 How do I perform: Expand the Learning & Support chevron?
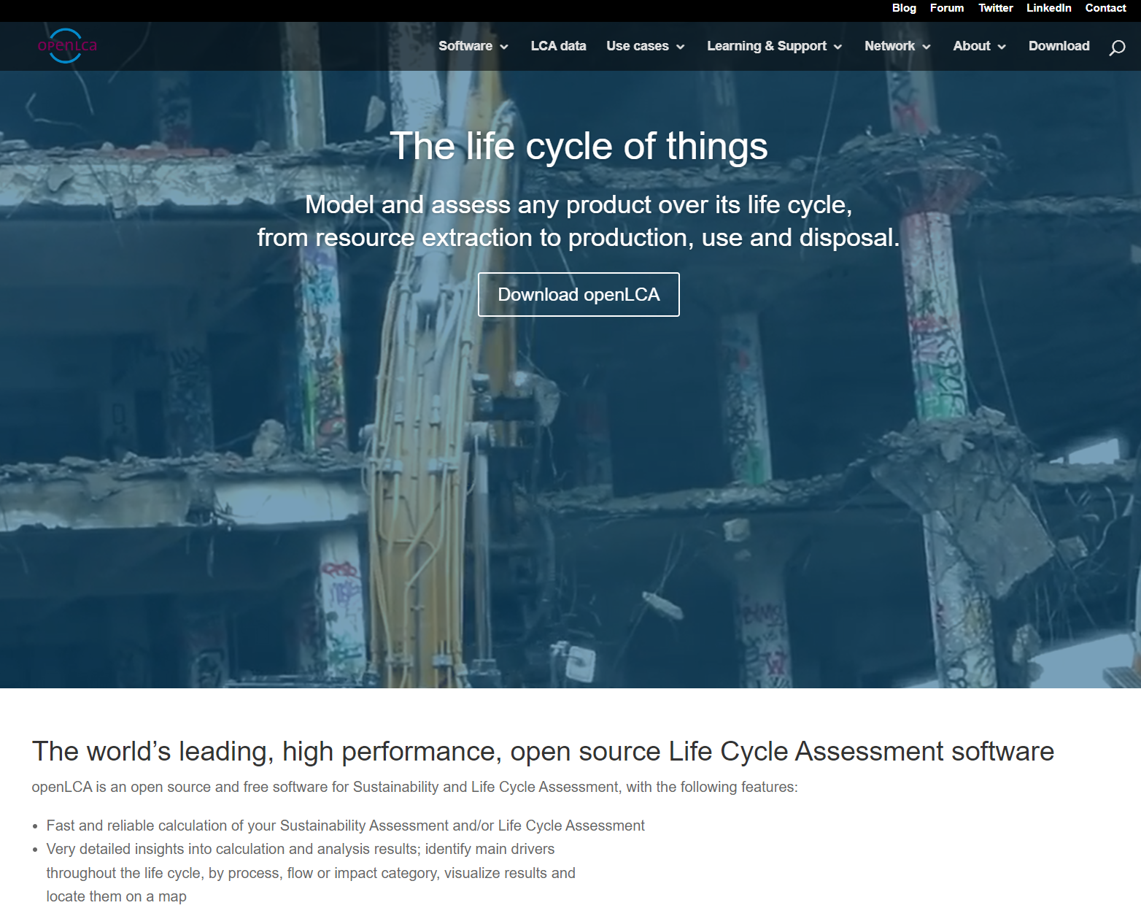838,47
